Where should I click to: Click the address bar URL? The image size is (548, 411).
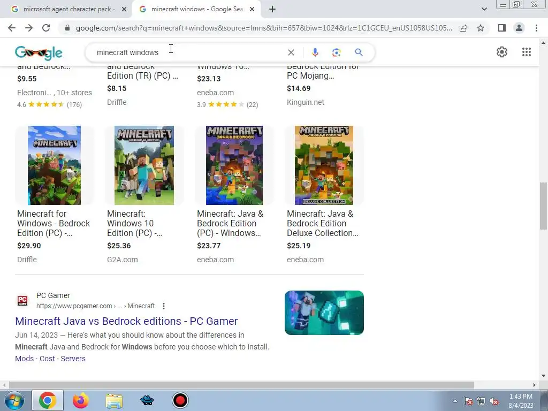click(x=264, y=28)
